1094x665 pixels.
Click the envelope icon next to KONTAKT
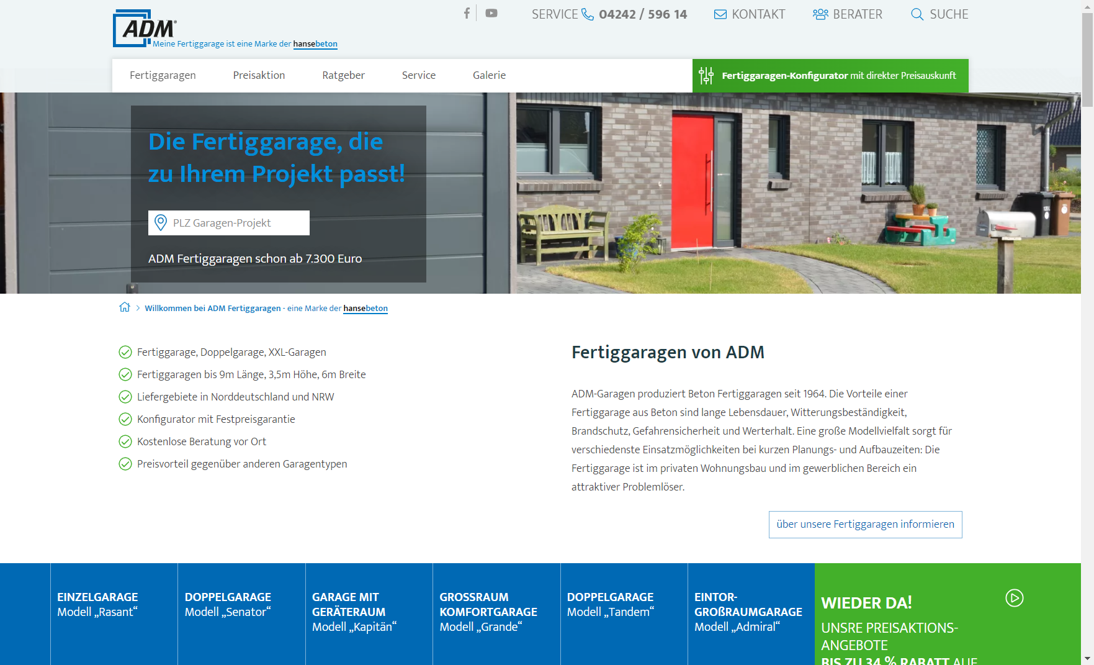(x=720, y=14)
